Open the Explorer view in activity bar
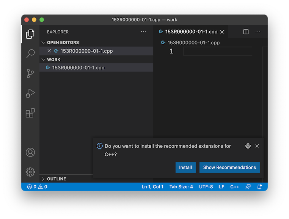 (30, 34)
